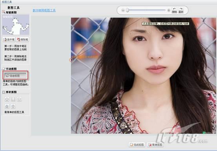Click the 智能抠图 silhouette preview thumbnail

(16, 25)
